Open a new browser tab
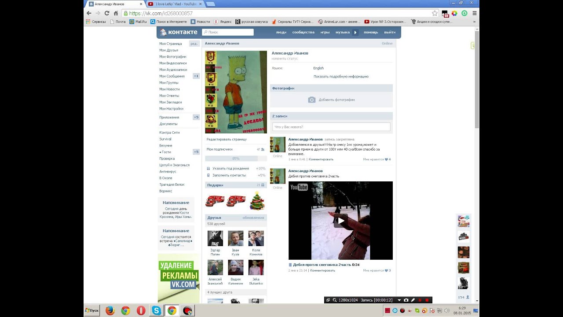Viewport: 563px width, 317px height. click(210, 4)
